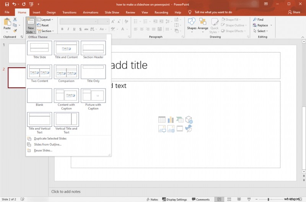Select slide 1 thumbnail in panel
306x202 pixels.
[x=17, y=53]
